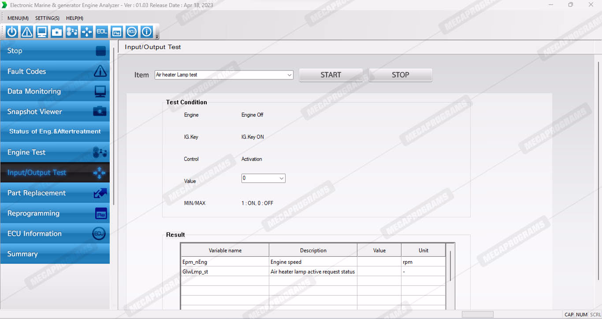Click the snapshot camera toolbar icon
The image size is (602, 319).
coord(57,32)
